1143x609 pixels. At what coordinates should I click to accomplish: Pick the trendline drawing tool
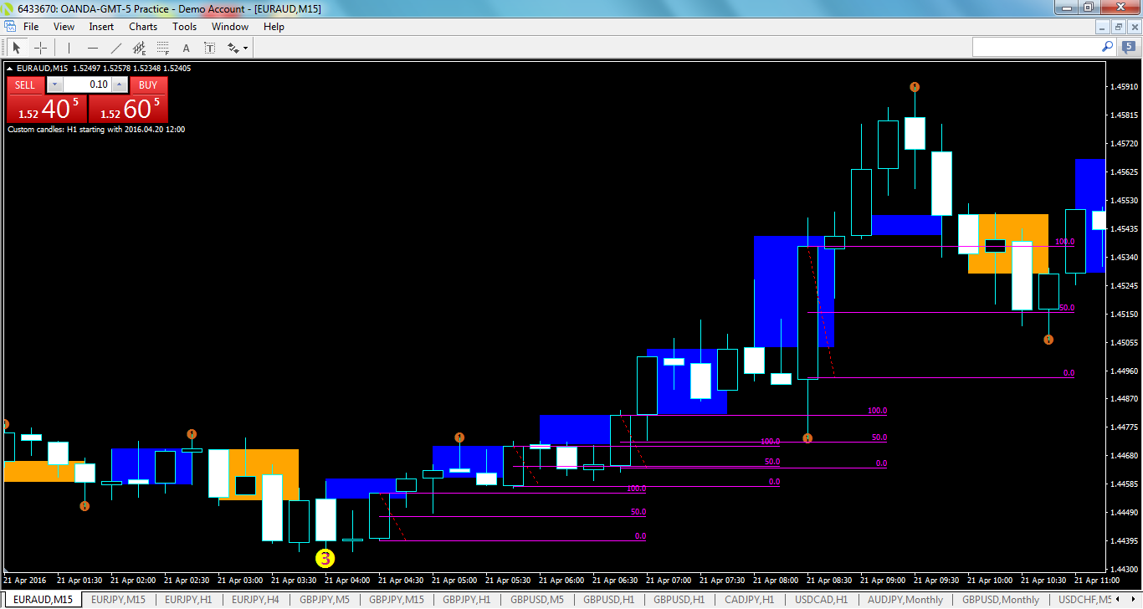115,48
